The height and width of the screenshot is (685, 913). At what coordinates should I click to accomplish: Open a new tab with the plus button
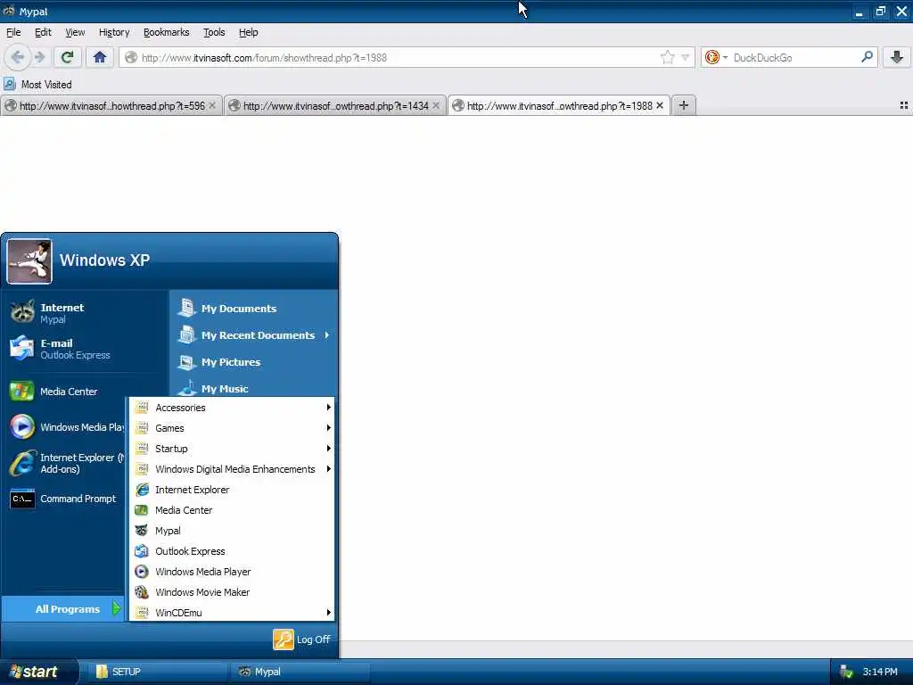(684, 105)
